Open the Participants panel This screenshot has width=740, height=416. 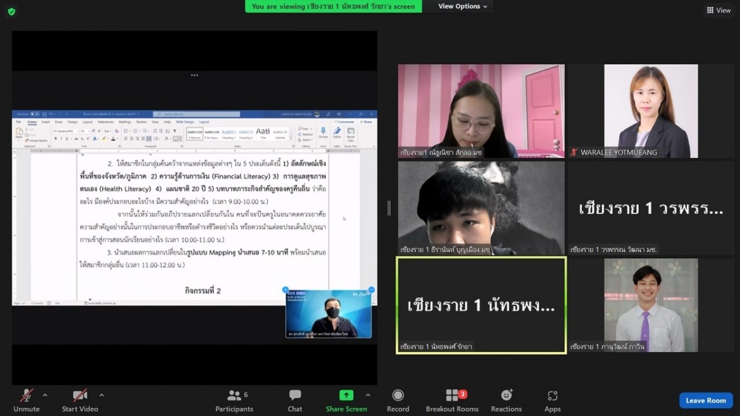[x=234, y=401]
